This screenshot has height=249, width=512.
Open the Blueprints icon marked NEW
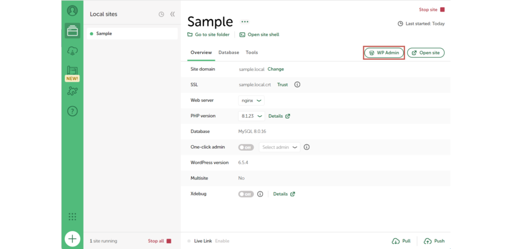[72, 71]
